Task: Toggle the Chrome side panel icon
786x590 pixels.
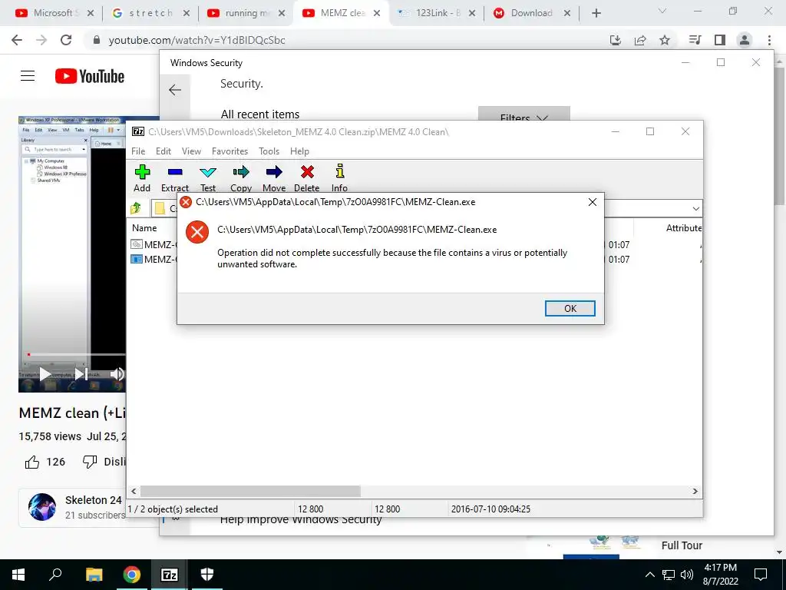Action: point(720,40)
